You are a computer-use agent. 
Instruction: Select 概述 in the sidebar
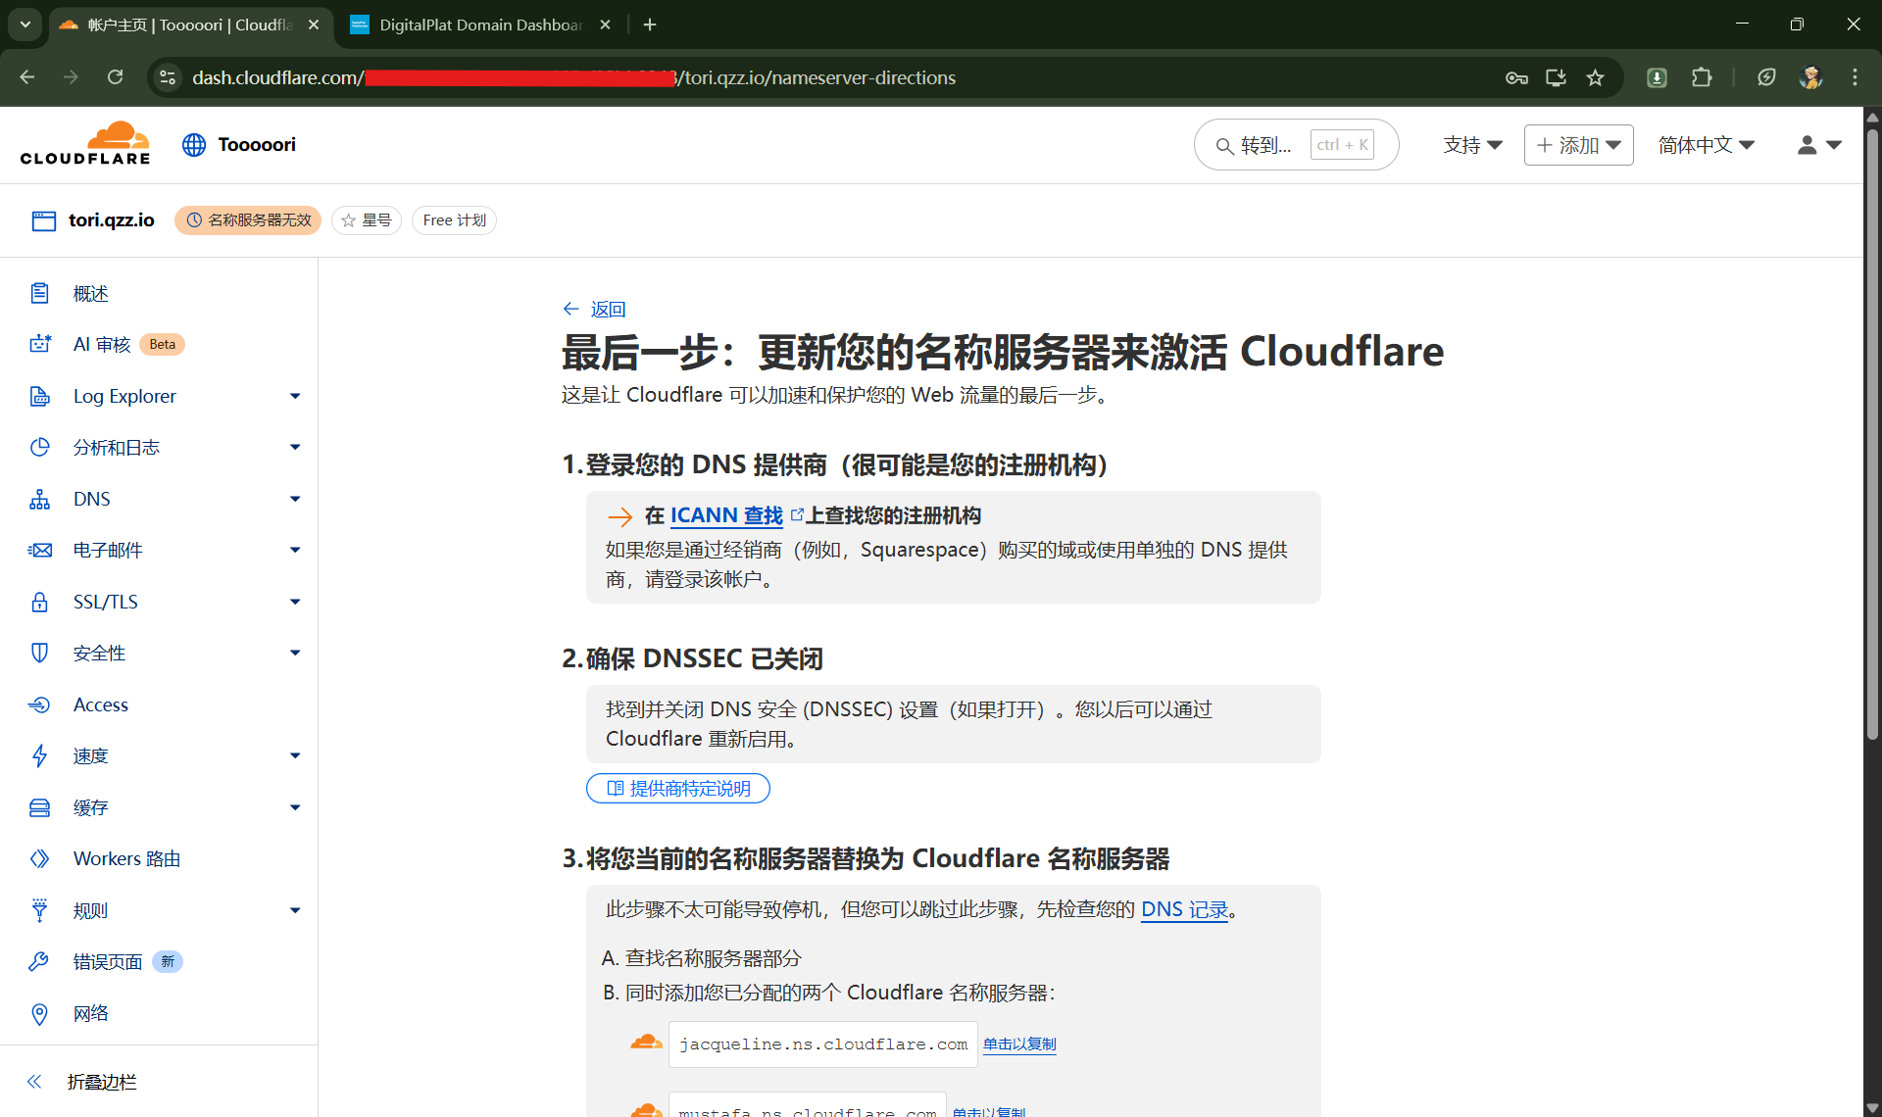pos(90,293)
